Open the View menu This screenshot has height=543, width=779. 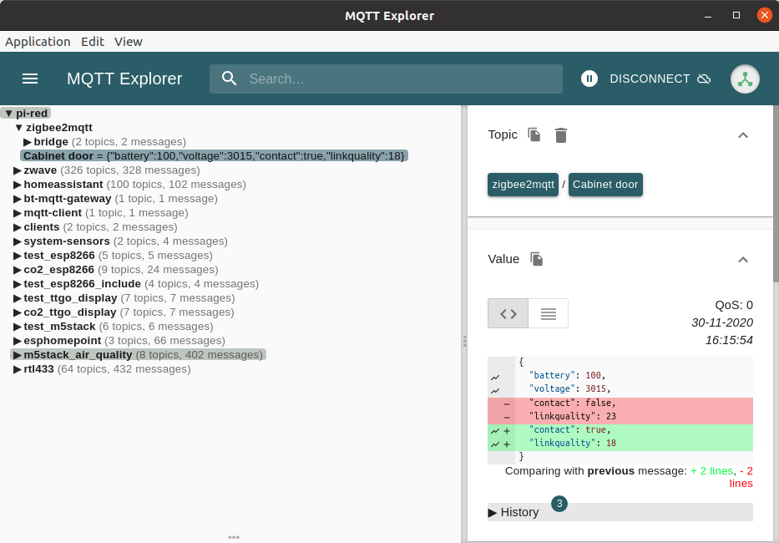coord(129,42)
